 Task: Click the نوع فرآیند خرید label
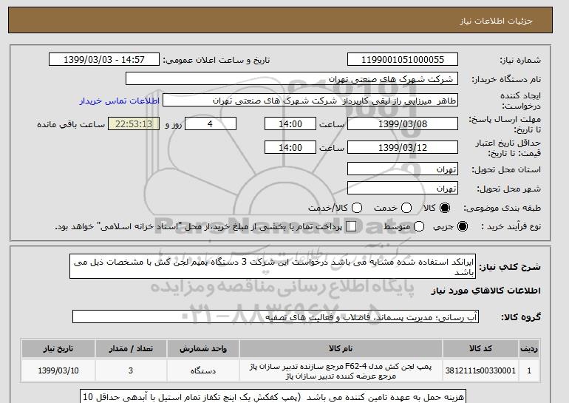(x=511, y=226)
